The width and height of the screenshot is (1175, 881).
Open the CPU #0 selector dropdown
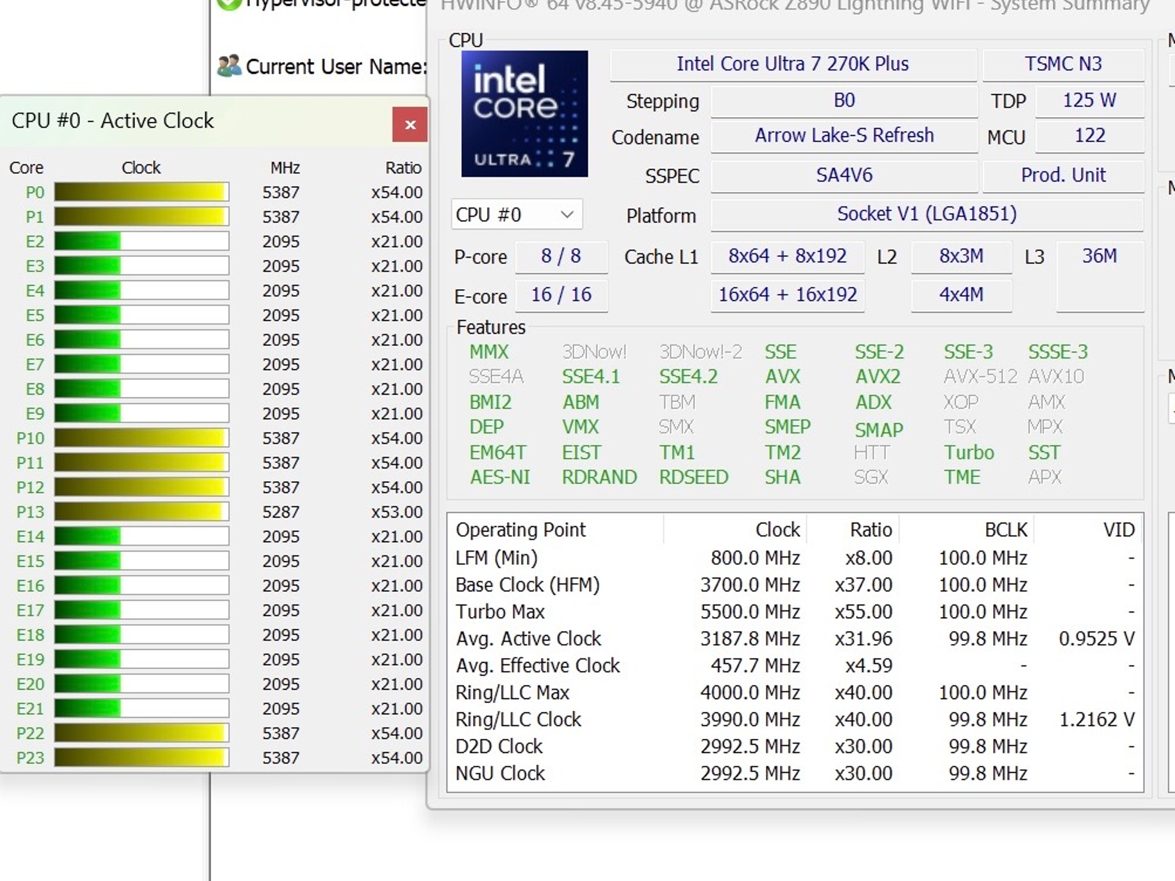coord(516,215)
